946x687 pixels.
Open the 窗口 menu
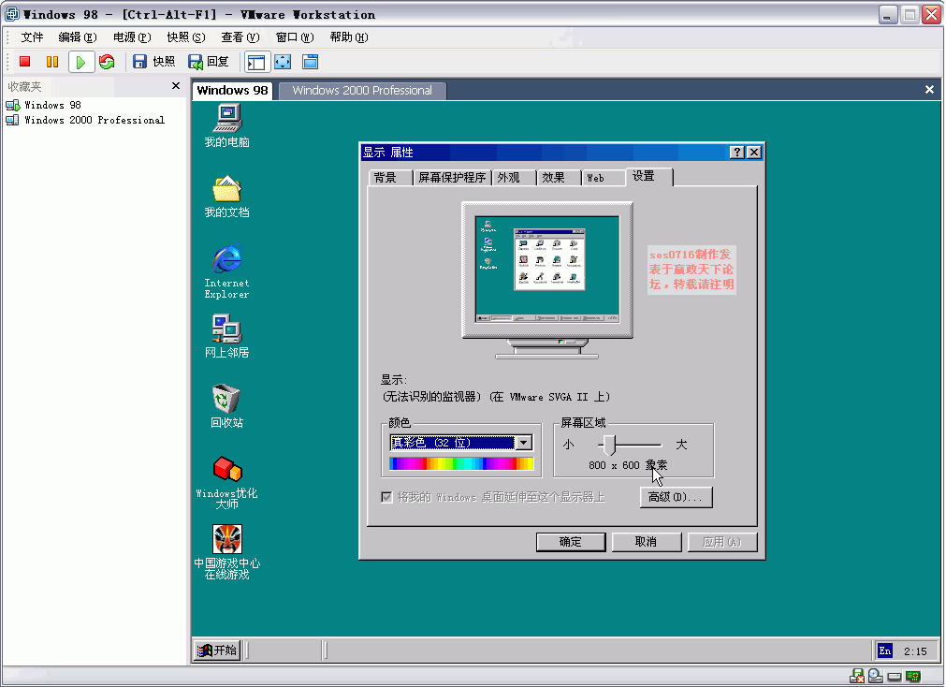coord(295,37)
